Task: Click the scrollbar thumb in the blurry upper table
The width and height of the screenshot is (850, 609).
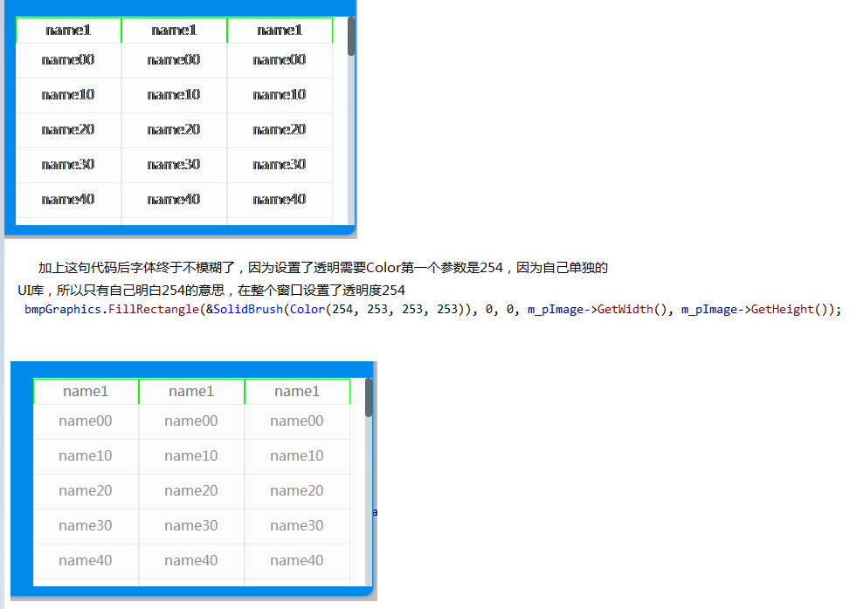Action: (x=351, y=37)
